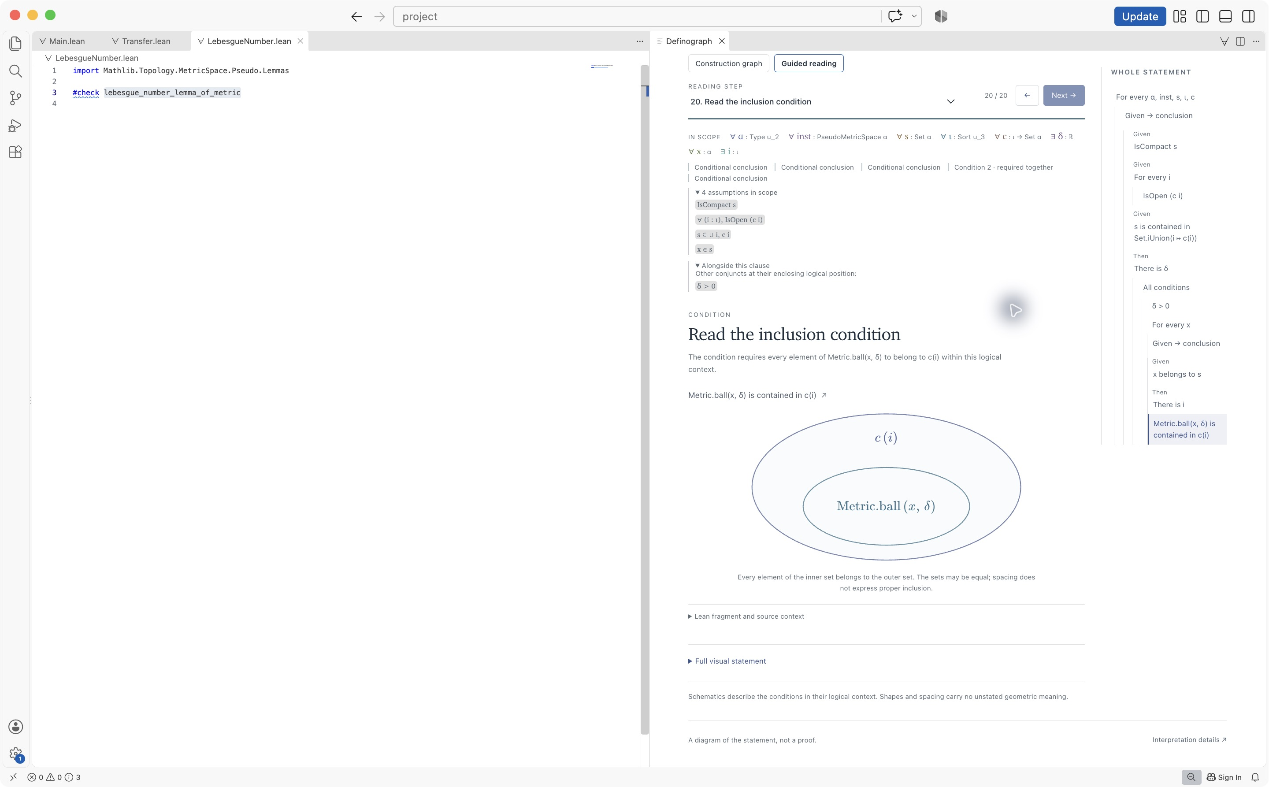Toggle the secondary side bar
Screen dimensions: 1269x787
point(1248,17)
